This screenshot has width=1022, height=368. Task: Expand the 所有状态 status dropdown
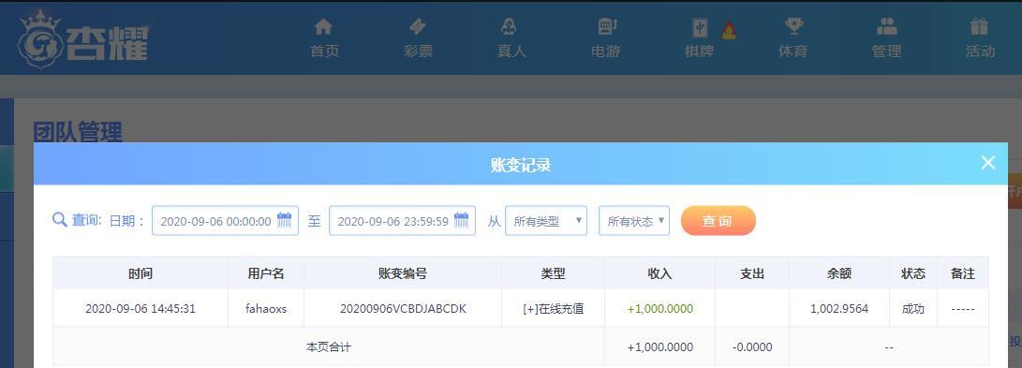[x=634, y=221]
